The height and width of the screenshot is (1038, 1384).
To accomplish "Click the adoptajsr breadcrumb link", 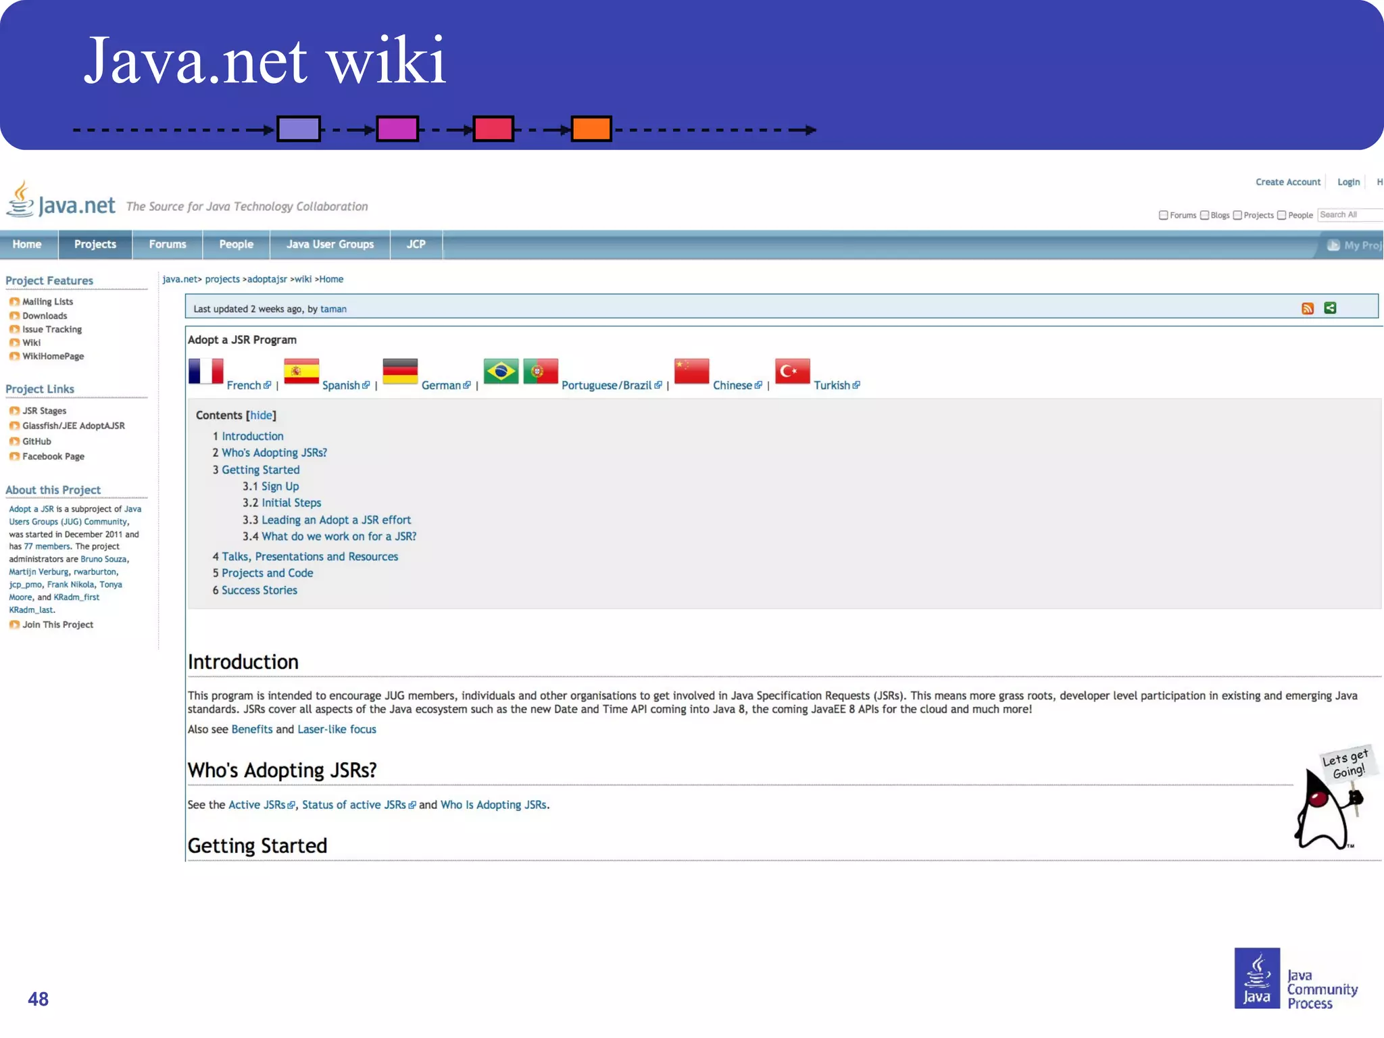I will pyautogui.click(x=267, y=279).
